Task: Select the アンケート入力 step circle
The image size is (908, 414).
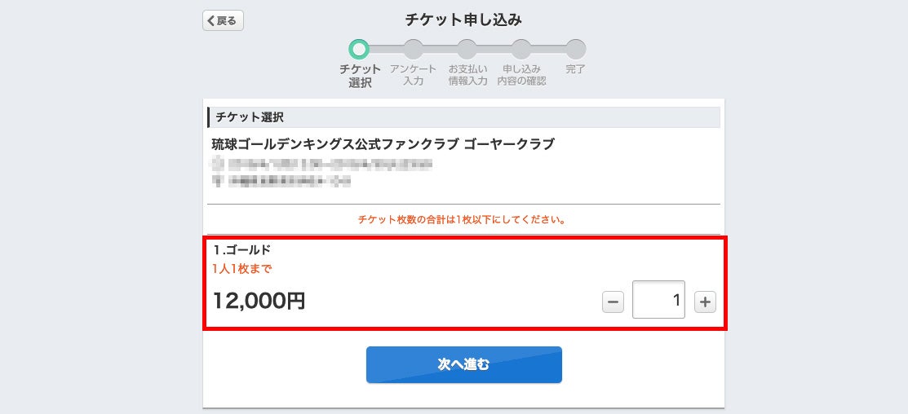Action: [x=414, y=50]
